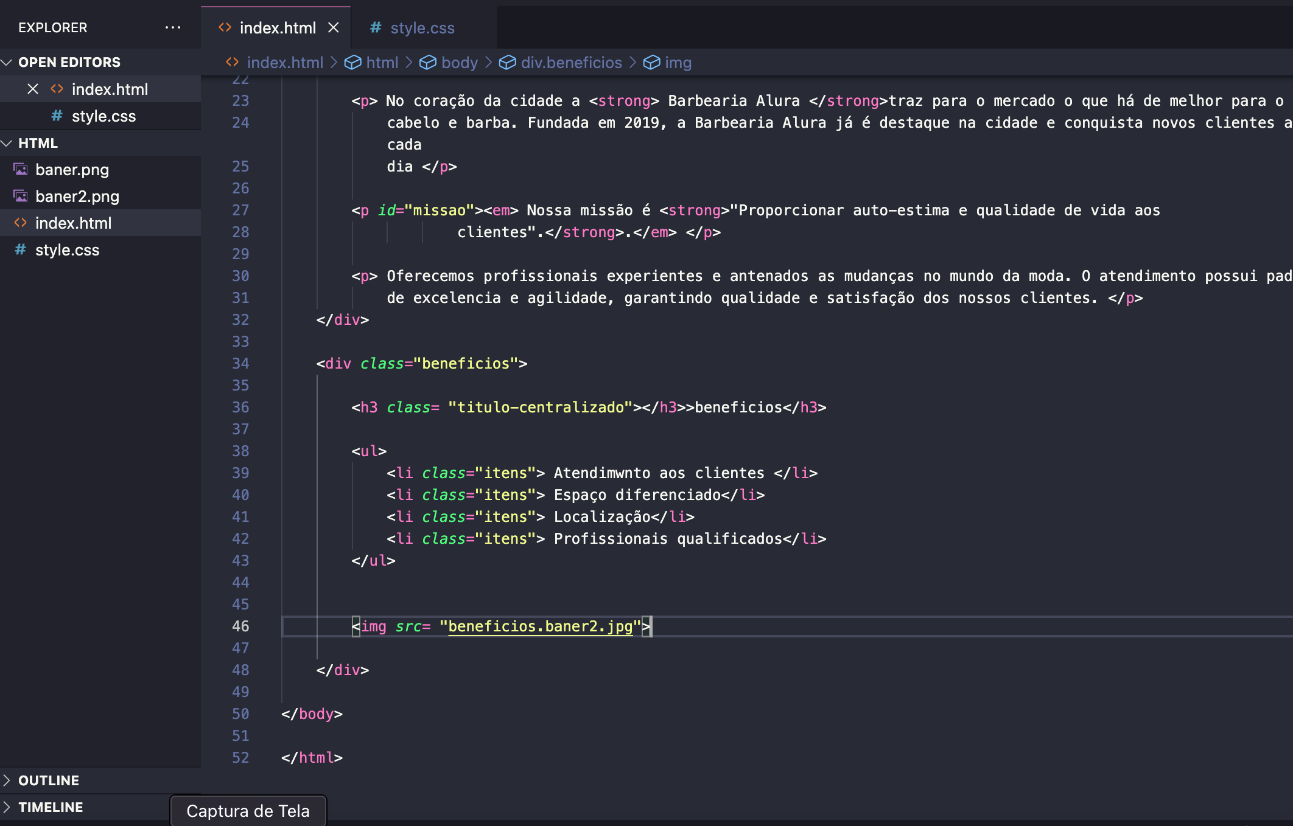
Task: Click HTML file icon in breadcrumb bar
Action: pyautogui.click(x=232, y=62)
